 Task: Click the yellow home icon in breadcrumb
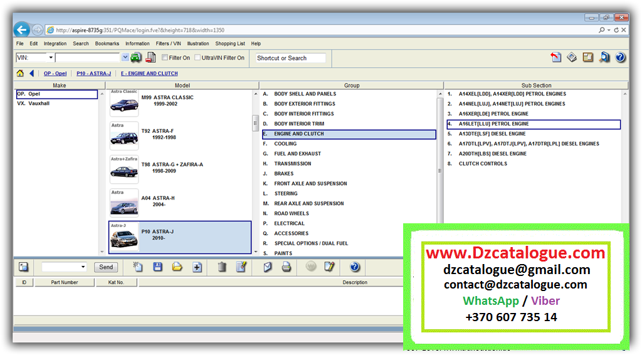pyautogui.click(x=20, y=73)
